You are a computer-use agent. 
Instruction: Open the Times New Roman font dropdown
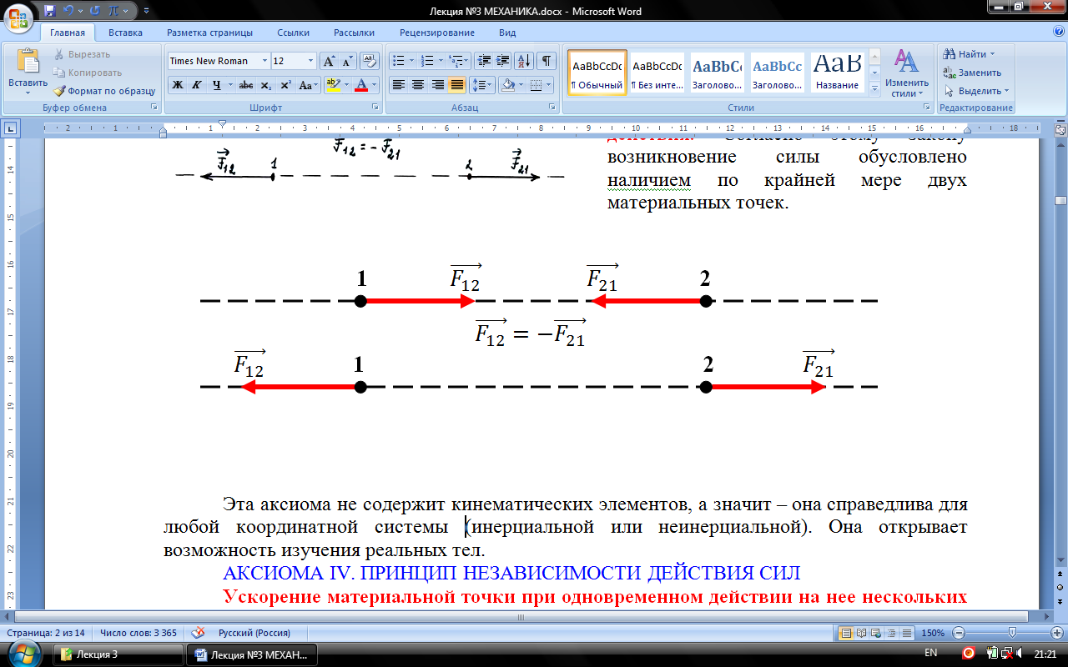point(264,61)
